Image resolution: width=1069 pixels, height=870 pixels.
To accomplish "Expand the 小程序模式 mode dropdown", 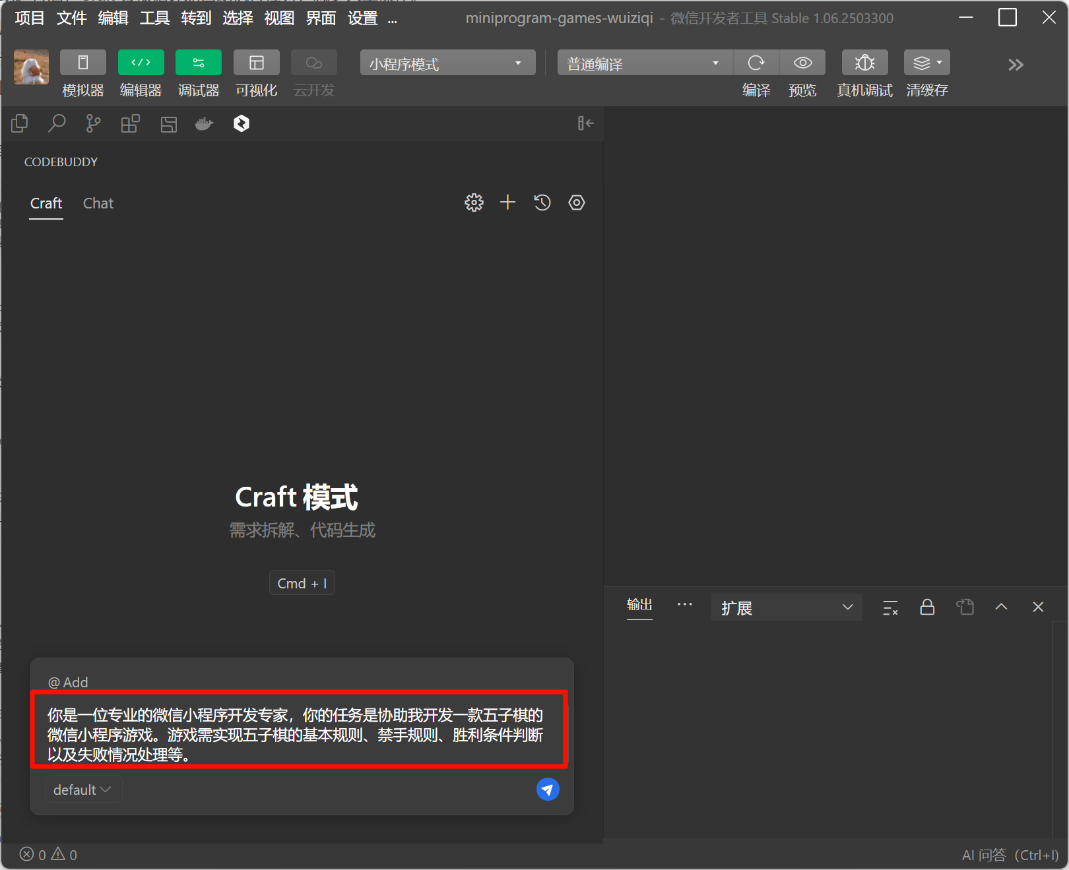I will (x=447, y=63).
